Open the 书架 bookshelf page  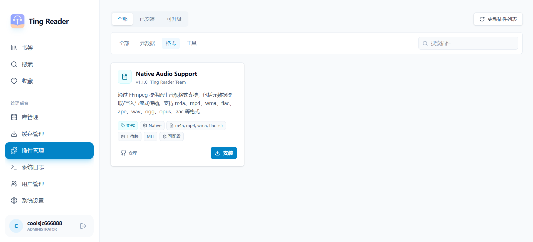[x=49, y=48]
